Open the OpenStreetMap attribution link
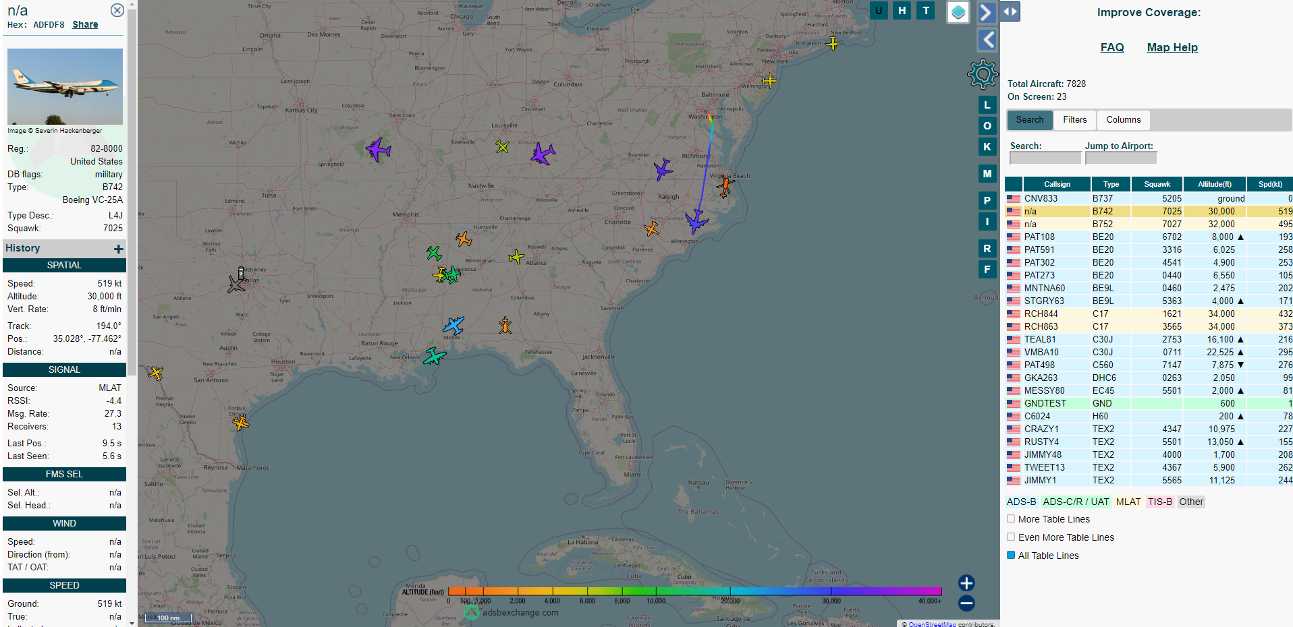Screen dimensions: 1293x627 click(932, 624)
